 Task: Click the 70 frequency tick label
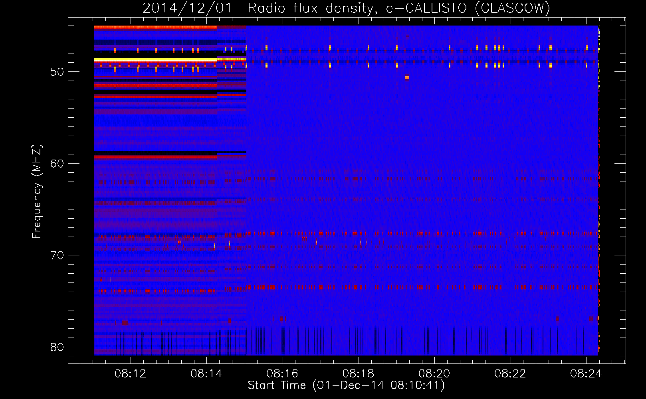coord(57,256)
